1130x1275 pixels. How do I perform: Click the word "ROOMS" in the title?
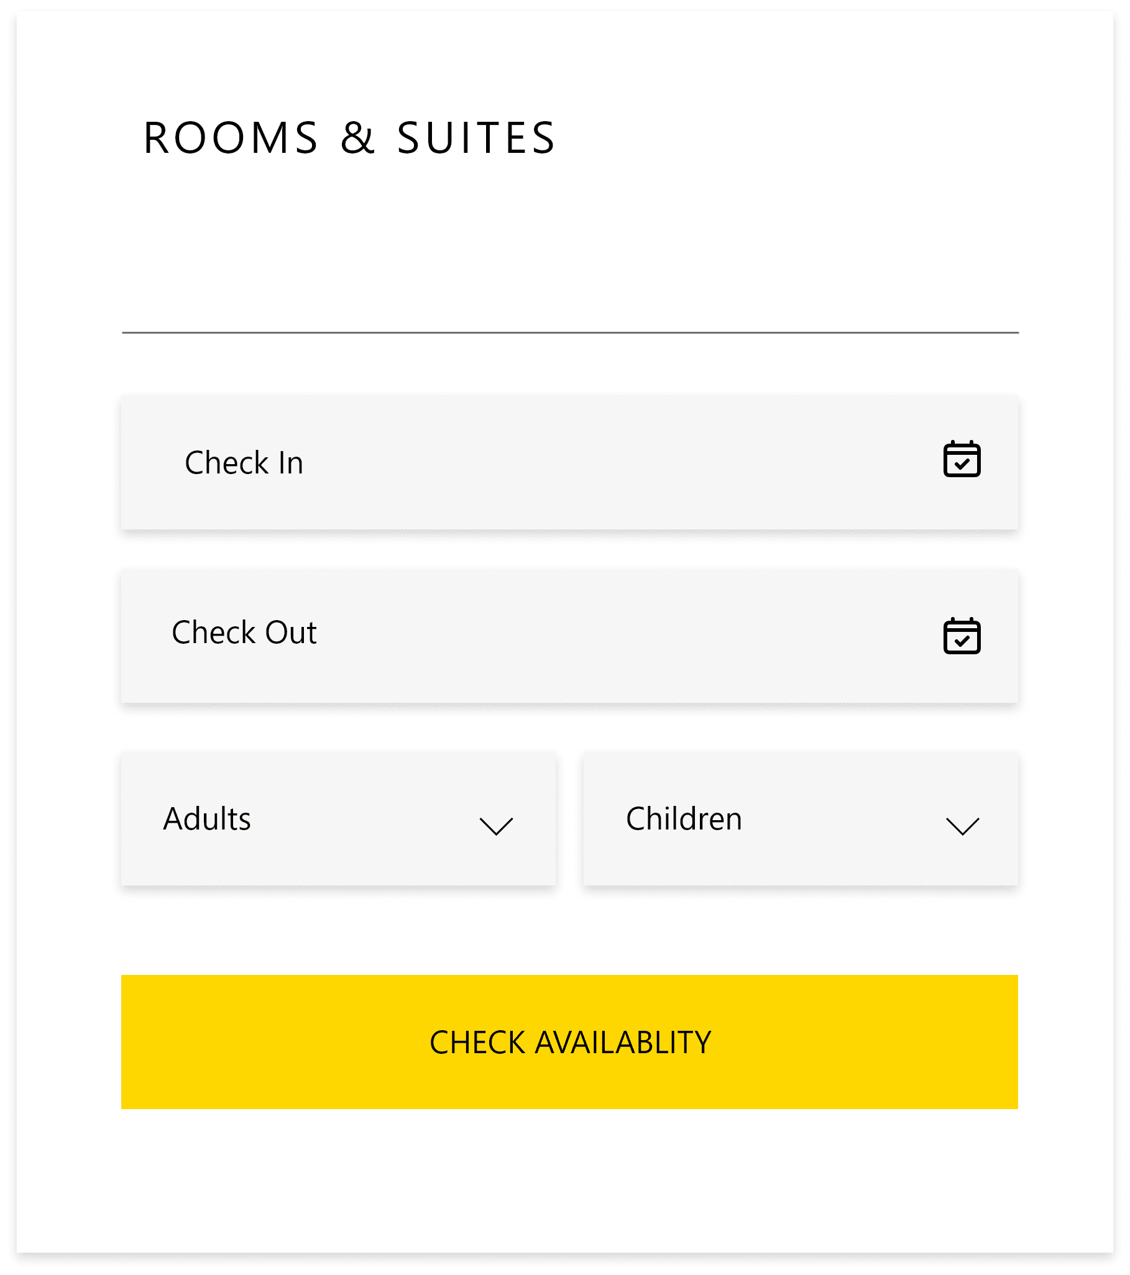231,138
